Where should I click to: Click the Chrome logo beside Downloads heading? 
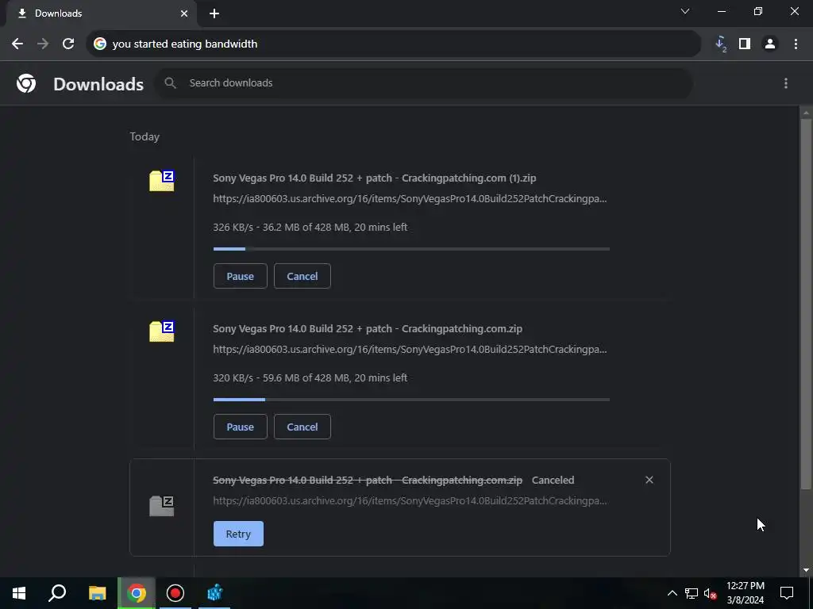pos(26,83)
